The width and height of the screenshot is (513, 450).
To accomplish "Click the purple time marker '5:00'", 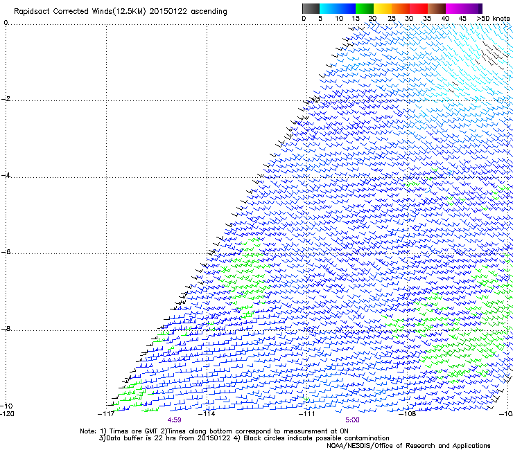I will 352,420.
